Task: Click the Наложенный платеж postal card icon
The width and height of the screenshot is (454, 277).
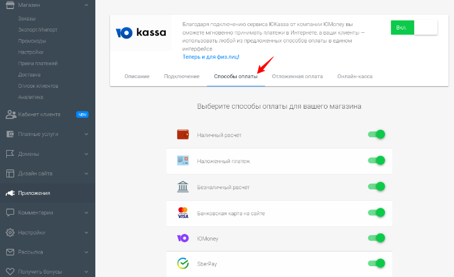Action: [x=183, y=160]
